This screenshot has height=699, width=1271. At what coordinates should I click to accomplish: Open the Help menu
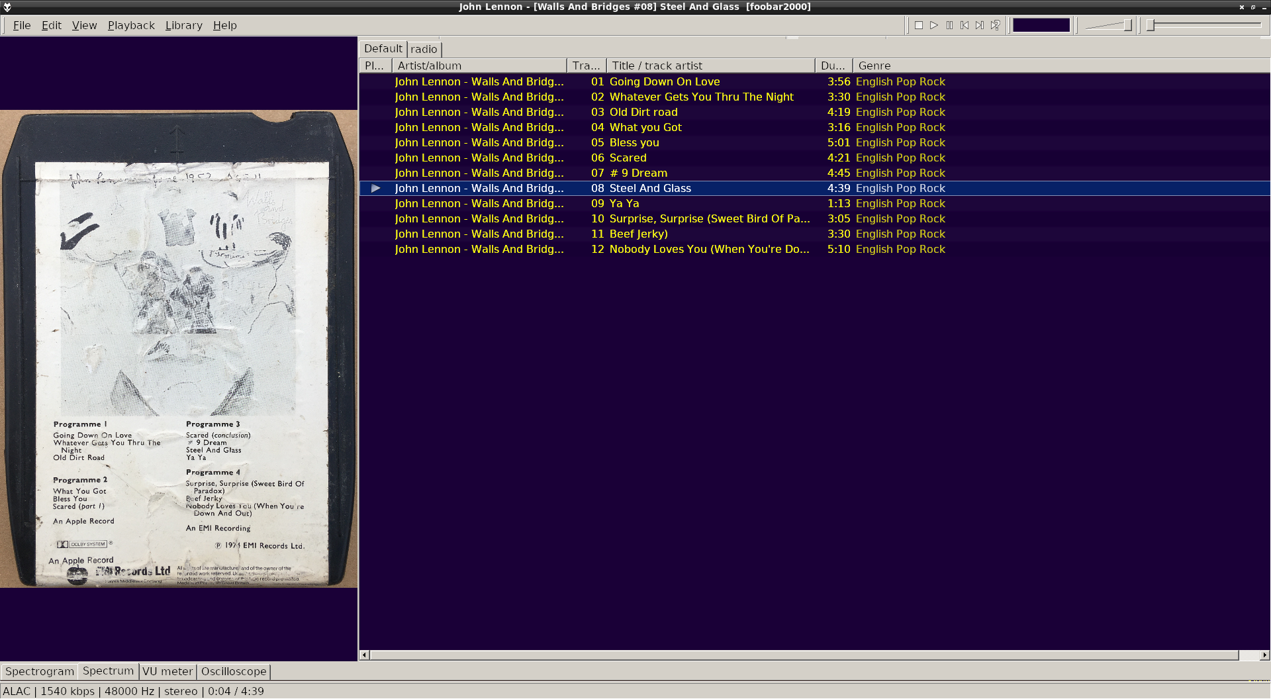click(x=224, y=25)
